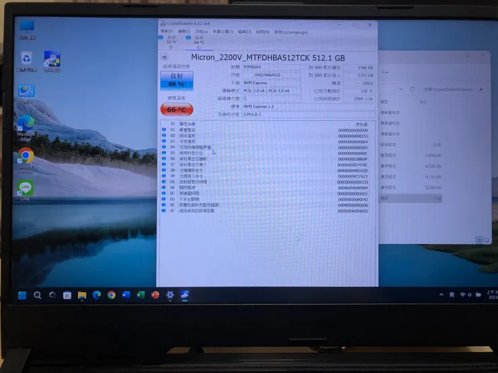Select the 4,726 KB file row in Explorer
Image resolution: width=498 pixels, height=373 pixels.
(x=411, y=166)
